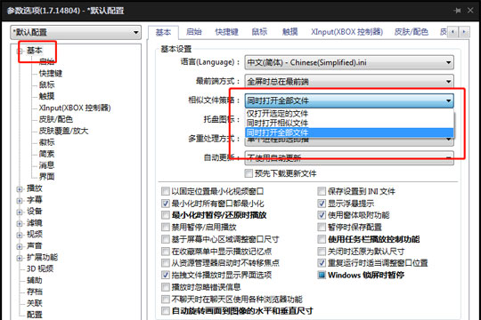Select 皮肤覆盖/放大 tree item
The image size is (481, 320).
point(63,131)
